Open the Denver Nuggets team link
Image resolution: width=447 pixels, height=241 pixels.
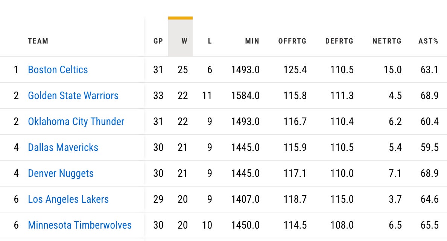coord(61,173)
